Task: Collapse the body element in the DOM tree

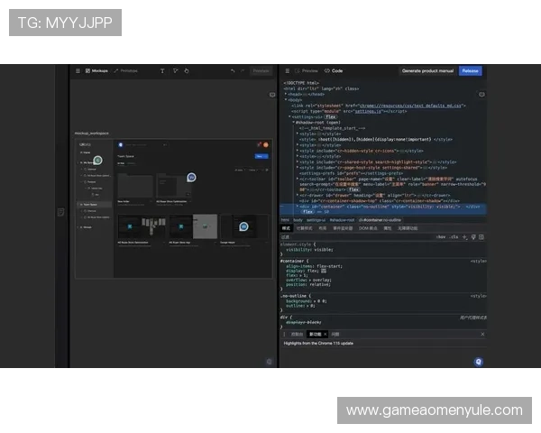Action: pos(286,99)
